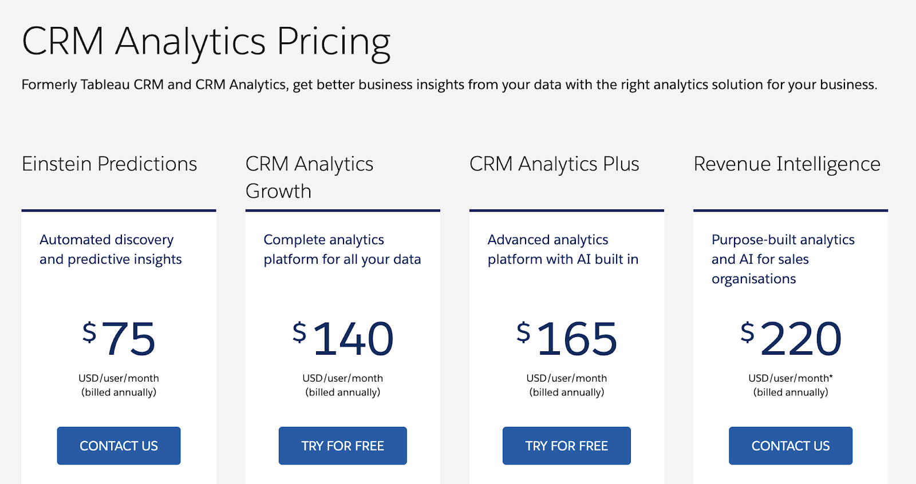Click the "CRM Analytics Pricing" page title
This screenshot has height=484, width=916.
pos(206,42)
